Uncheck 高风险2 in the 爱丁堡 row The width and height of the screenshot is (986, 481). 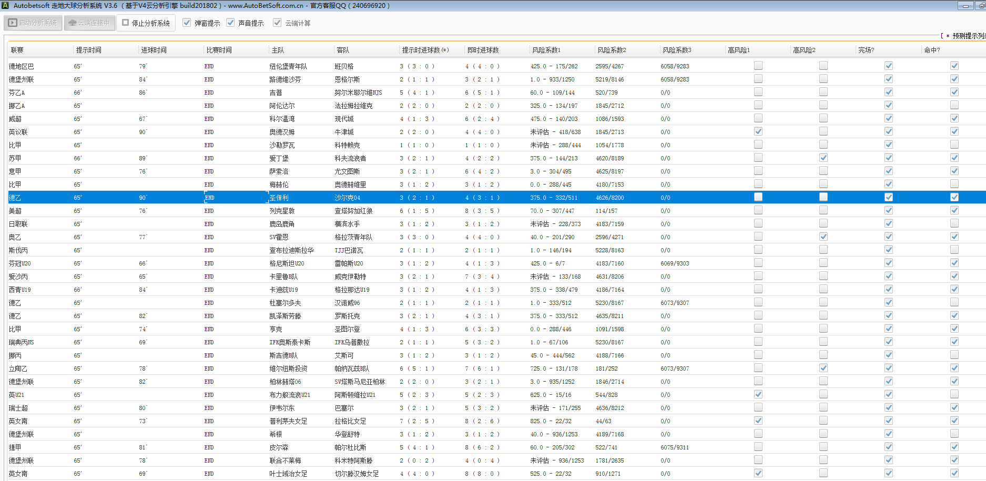823,158
